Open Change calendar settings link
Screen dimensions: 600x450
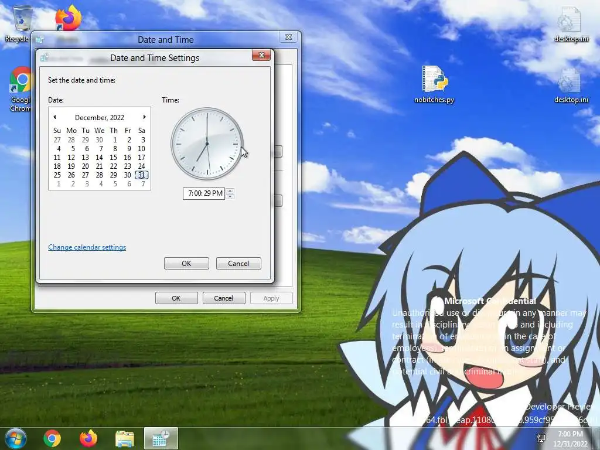click(87, 247)
